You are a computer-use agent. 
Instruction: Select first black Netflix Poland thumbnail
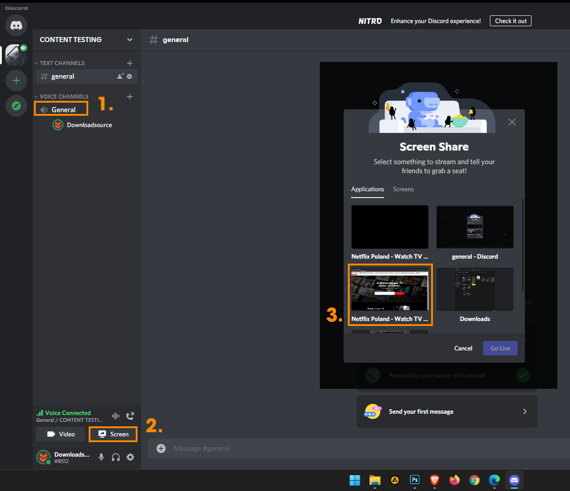[x=389, y=227]
